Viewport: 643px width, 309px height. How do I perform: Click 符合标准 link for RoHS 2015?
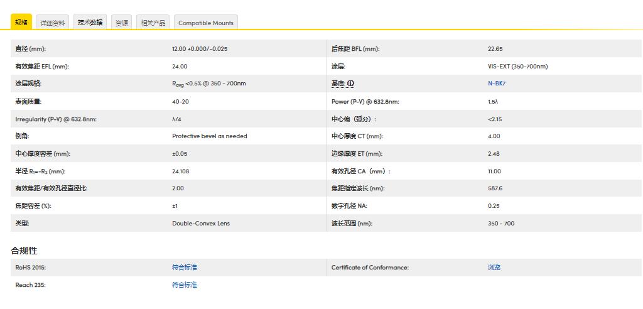click(x=185, y=268)
